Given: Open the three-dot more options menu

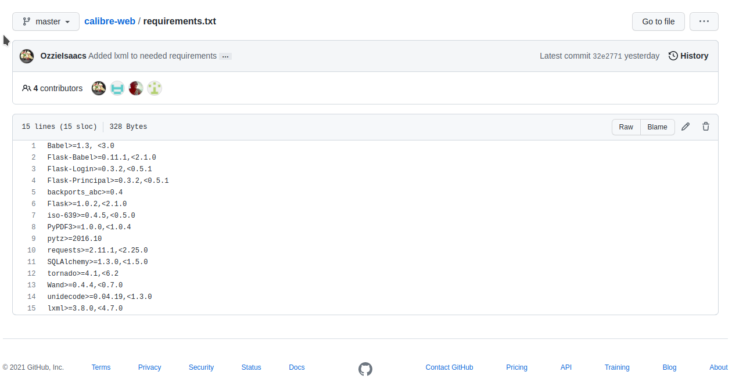Looking at the screenshot, I should pos(704,21).
